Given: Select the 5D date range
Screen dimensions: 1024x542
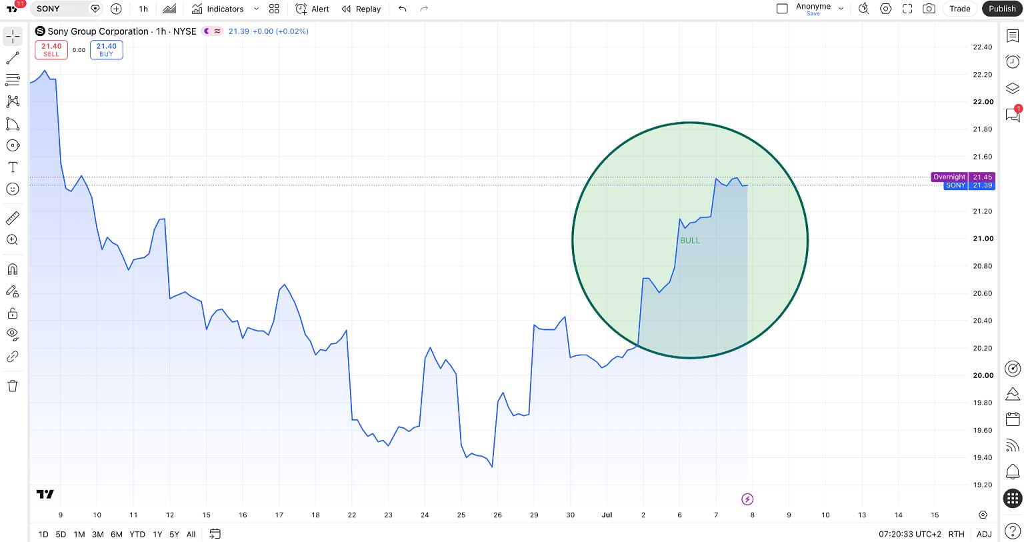Looking at the screenshot, I should click(x=61, y=534).
